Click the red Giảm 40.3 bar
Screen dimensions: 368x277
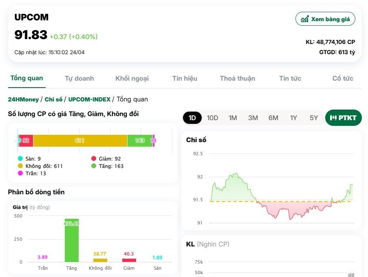(129, 260)
